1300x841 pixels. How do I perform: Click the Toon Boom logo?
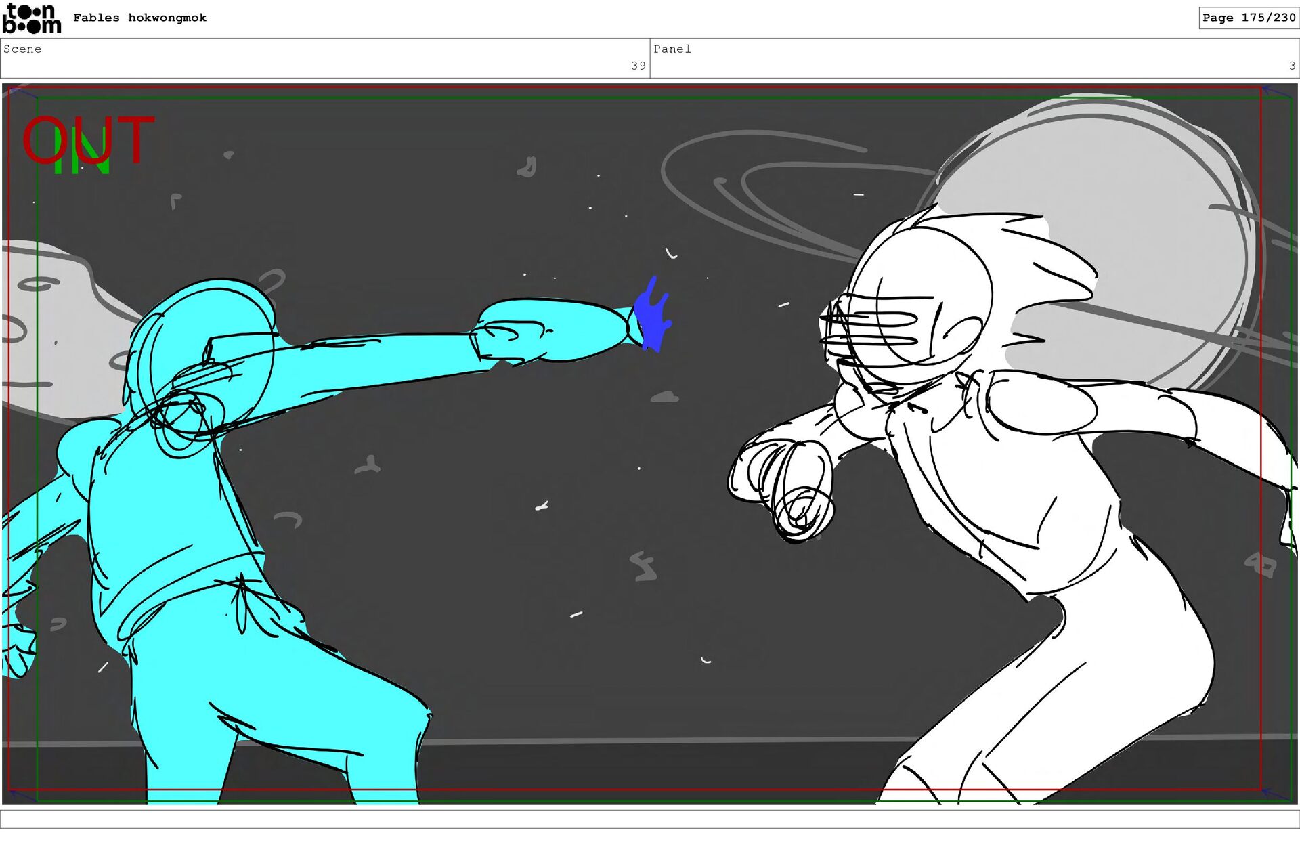(31, 18)
